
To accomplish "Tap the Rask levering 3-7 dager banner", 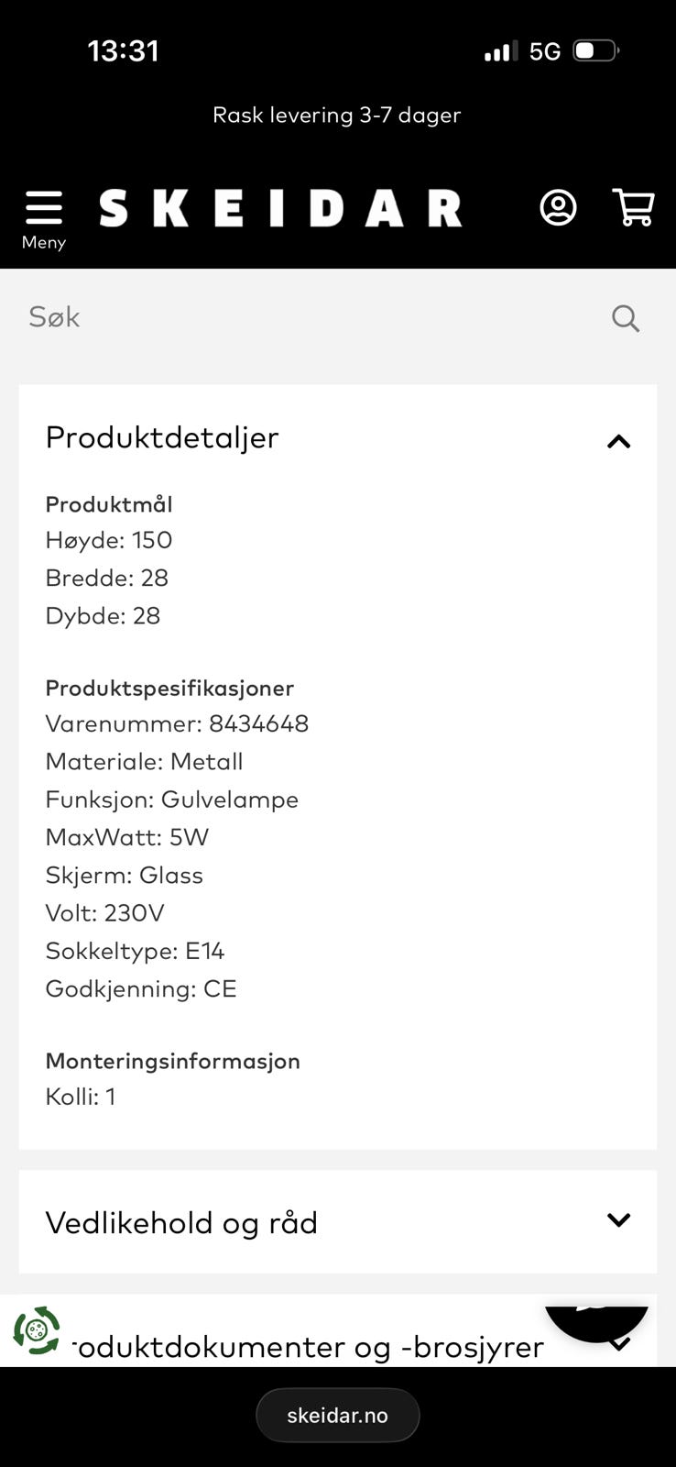I will [337, 116].
